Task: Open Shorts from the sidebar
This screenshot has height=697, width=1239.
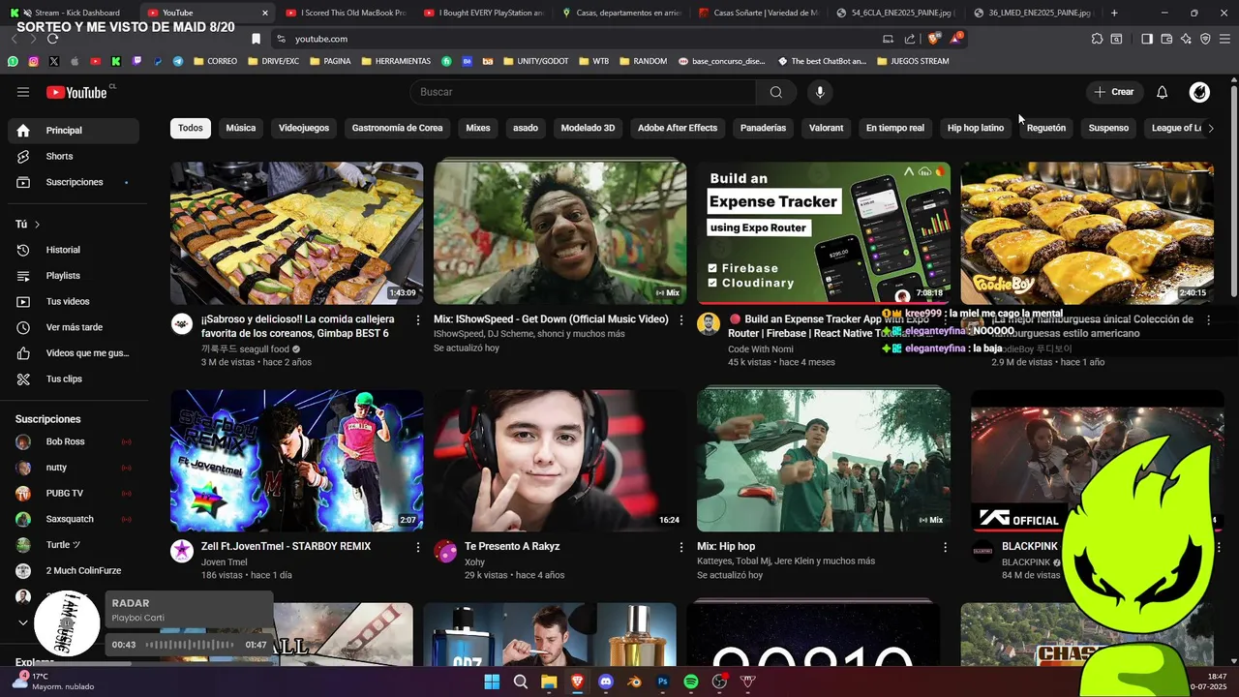Action: coord(73,156)
